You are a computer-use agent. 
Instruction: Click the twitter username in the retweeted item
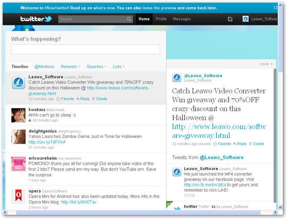click(x=190, y=207)
